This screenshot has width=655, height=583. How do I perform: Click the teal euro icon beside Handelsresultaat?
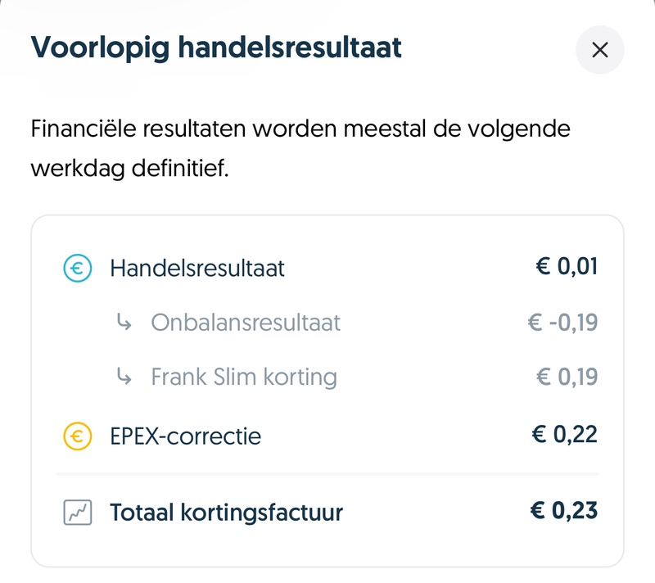79,268
